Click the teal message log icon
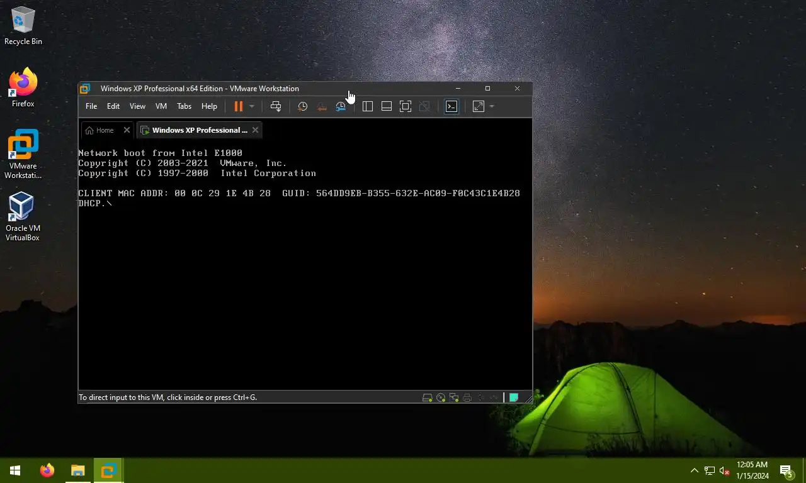The height and width of the screenshot is (483, 806). pyautogui.click(x=514, y=397)
